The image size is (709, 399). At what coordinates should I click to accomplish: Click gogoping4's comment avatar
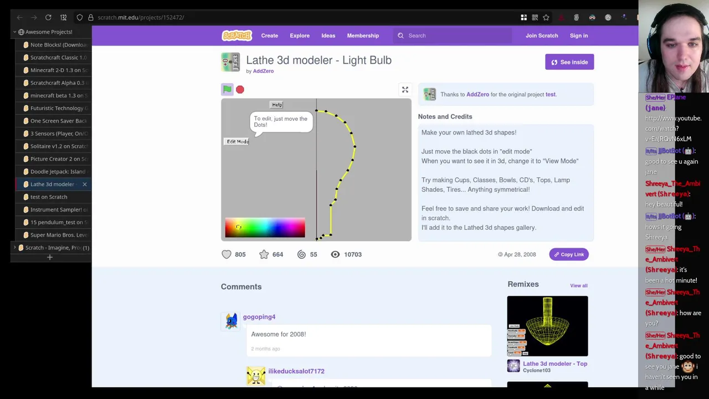(x=231, y=321)
